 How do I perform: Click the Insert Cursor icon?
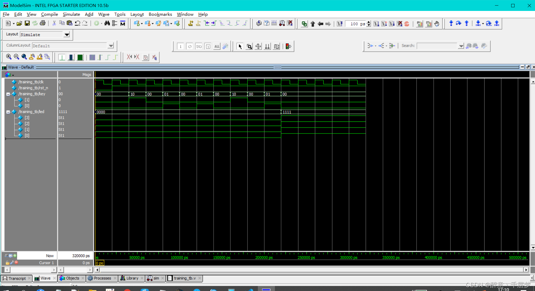point(191,24)
